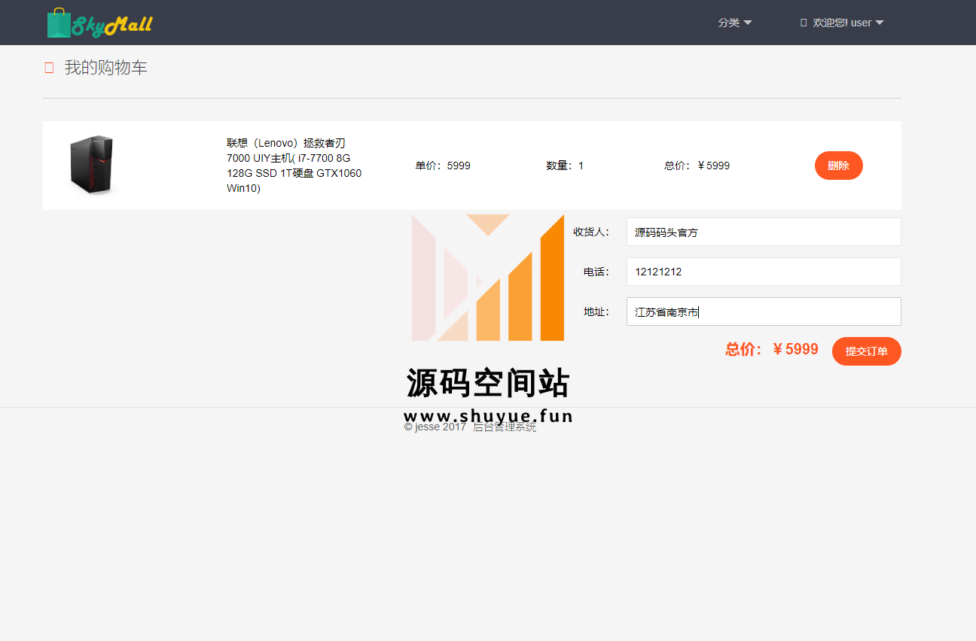Click the 收货人 field label

point(591,232)
